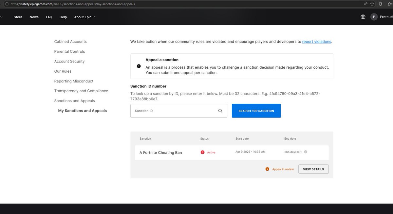Click into the Sanction ID input field

pyautogui.click(x=179, y=111)
